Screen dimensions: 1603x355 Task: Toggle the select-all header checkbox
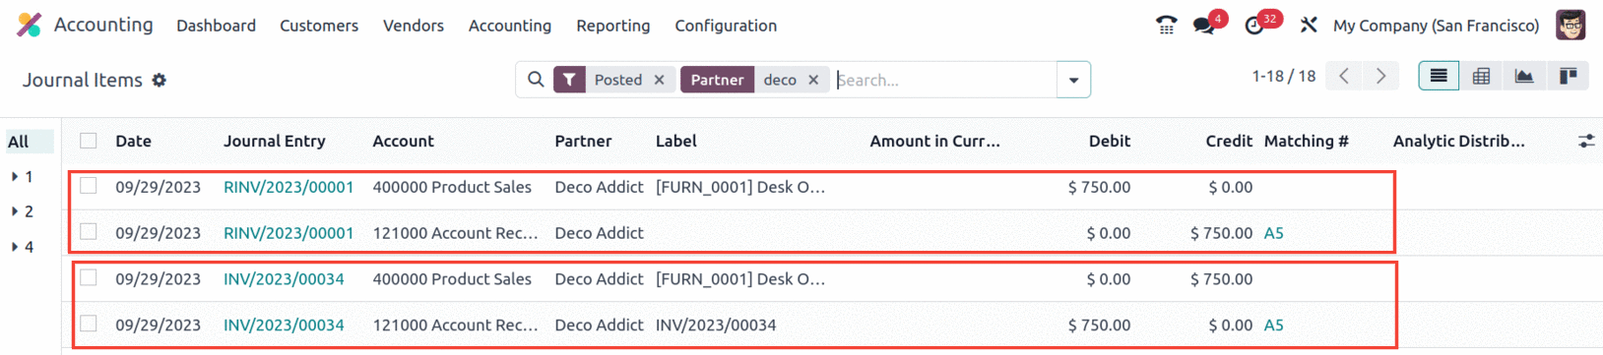tap(89, 141)
